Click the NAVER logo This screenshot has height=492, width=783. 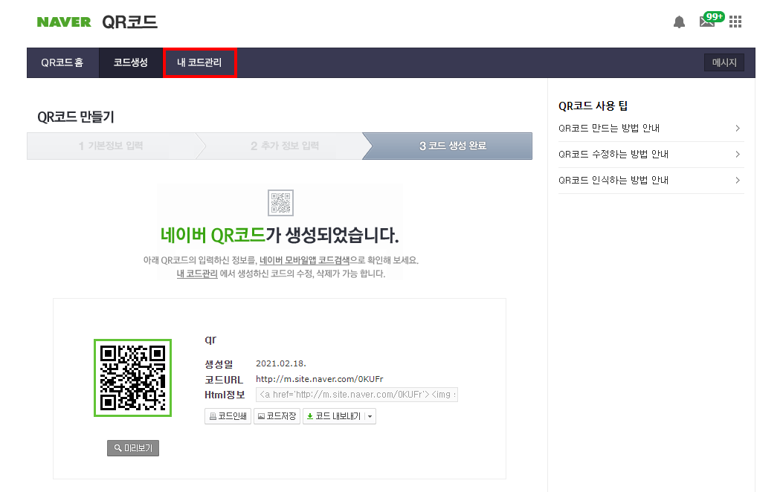(64, 22)
